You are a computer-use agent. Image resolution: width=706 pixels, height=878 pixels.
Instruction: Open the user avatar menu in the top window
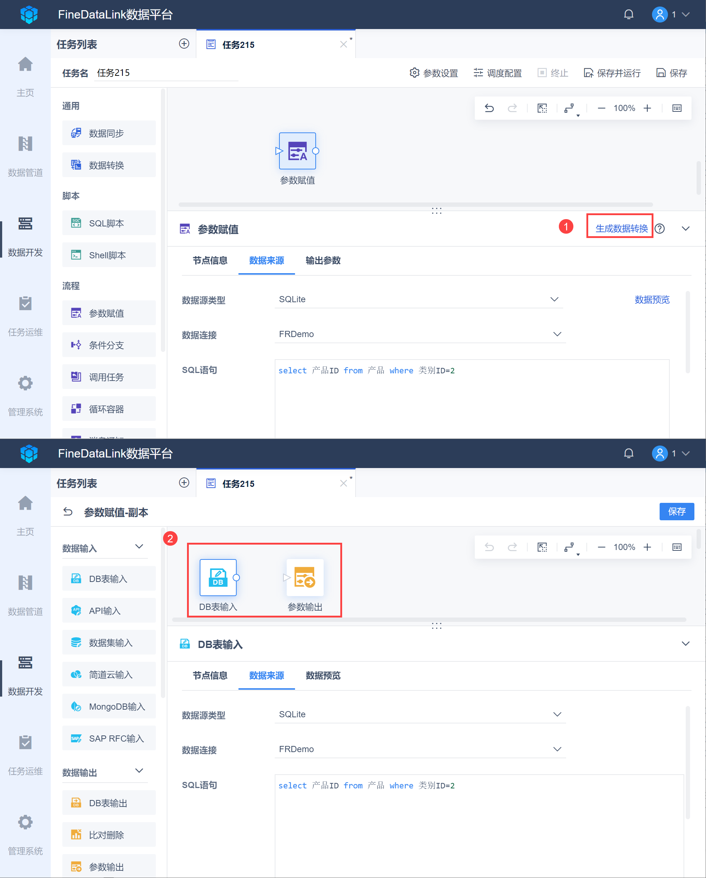point(660,15)
